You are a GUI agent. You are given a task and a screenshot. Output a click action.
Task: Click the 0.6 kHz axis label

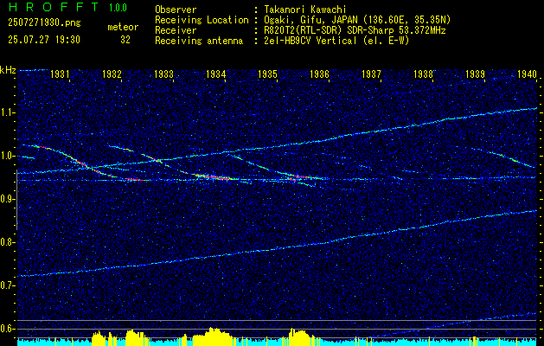coord(7,329)
